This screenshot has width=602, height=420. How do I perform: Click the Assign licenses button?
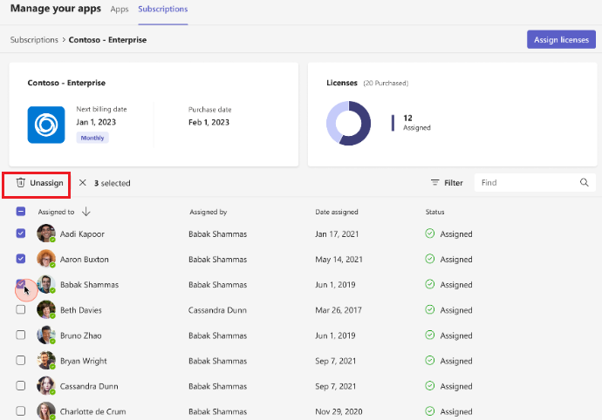click(561, 40)
